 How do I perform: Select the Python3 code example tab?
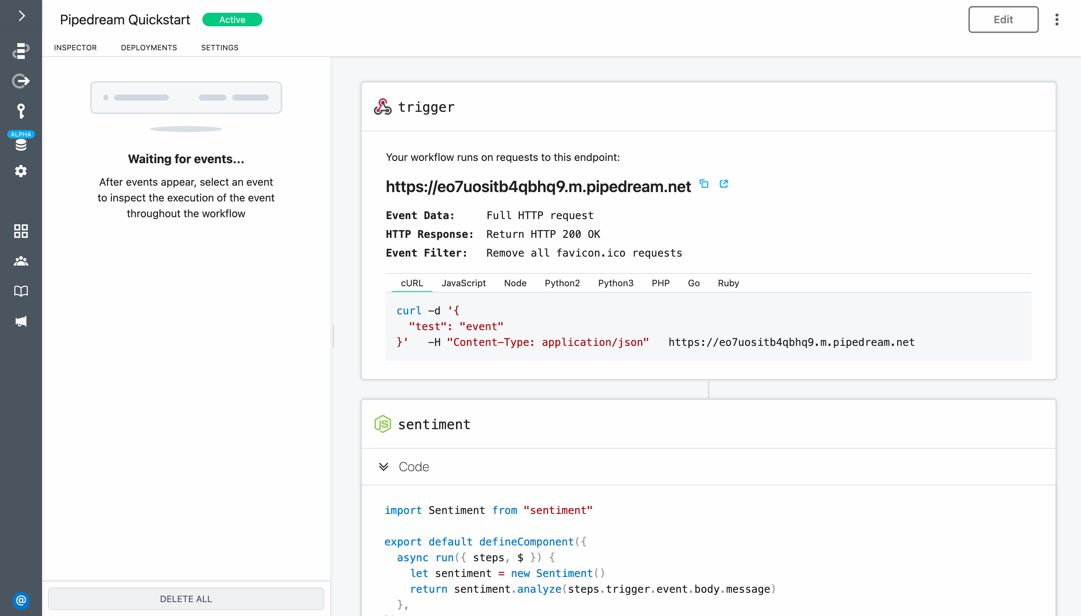coord(616,283)
